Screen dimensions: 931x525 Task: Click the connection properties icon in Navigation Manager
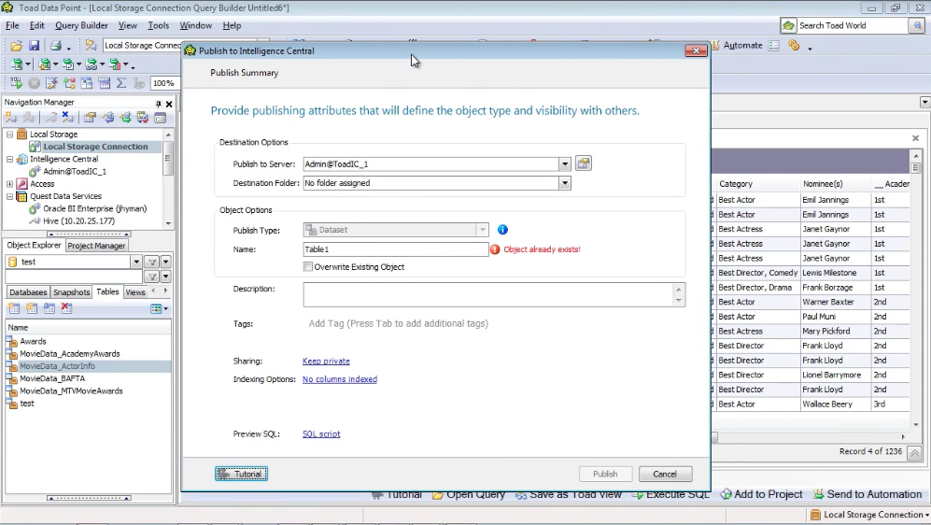(x=90, y=118)
